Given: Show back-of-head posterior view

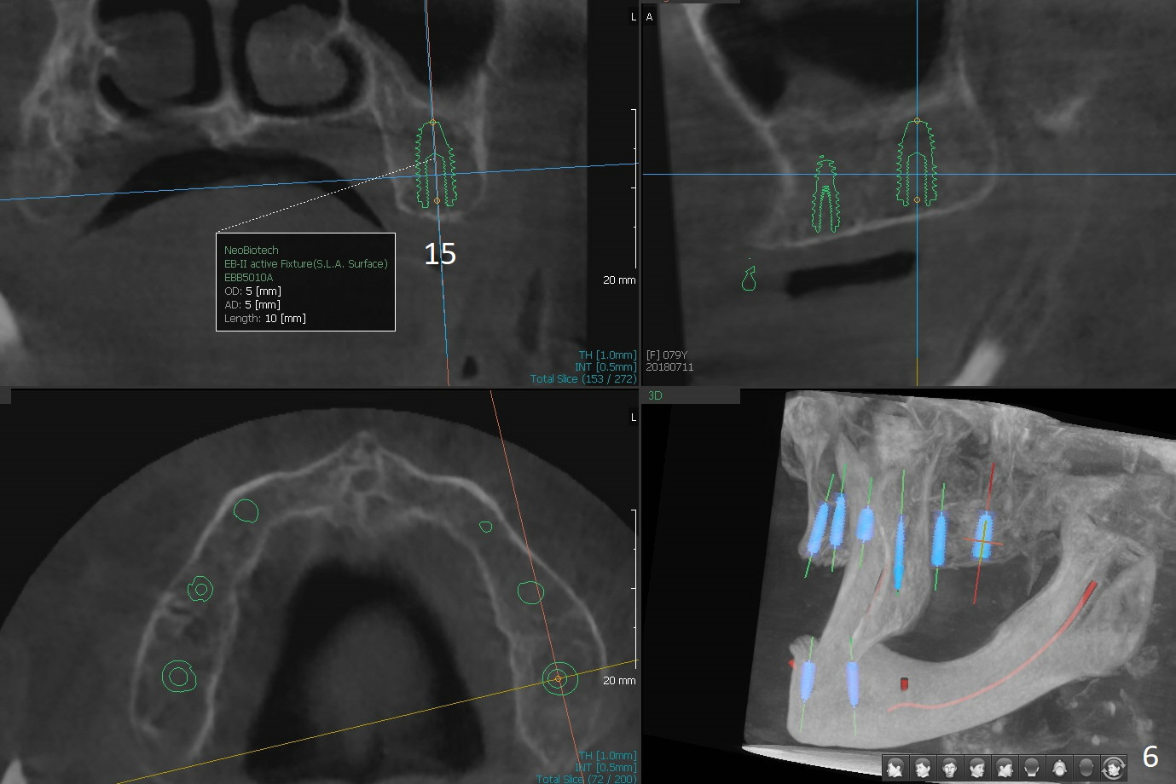Looking at the screenshot, I should pyautogui.click(x=1032, y=768).
